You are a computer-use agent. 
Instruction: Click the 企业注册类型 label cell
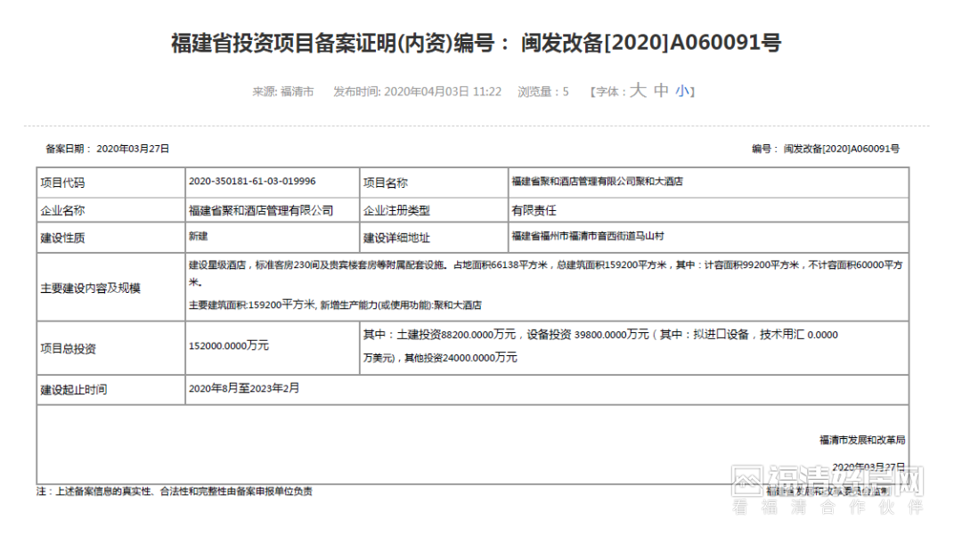click(434, 210)
